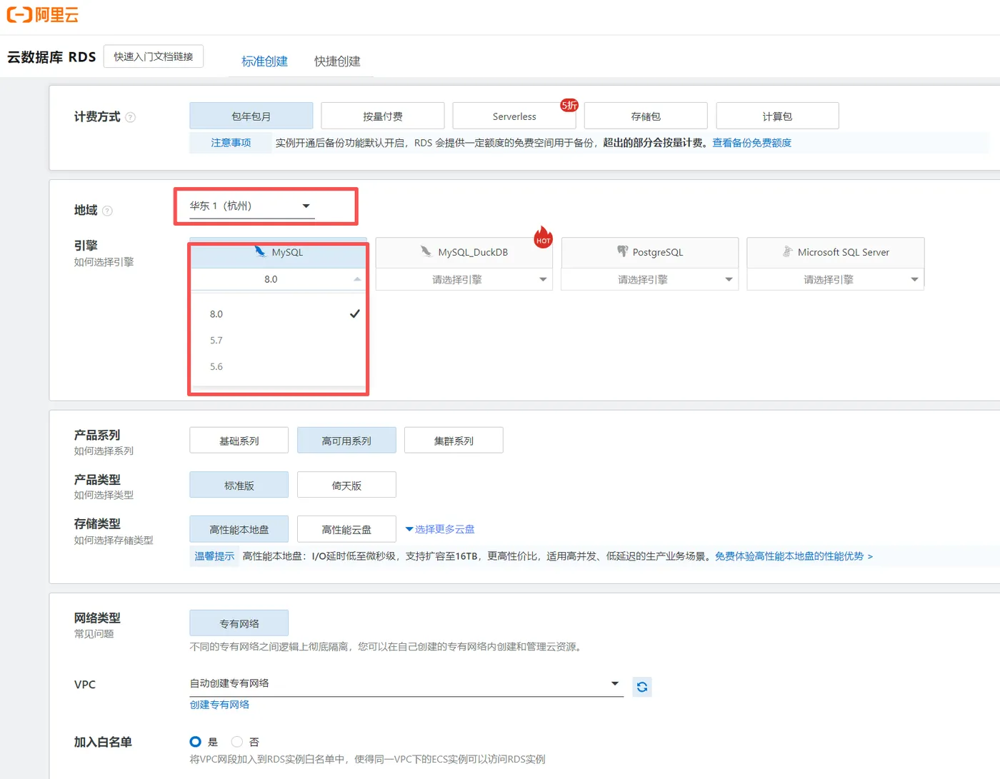This screenshot has width=1000, height=779.
Task: Open 查看备份免费额度 link
Action: 751,143
